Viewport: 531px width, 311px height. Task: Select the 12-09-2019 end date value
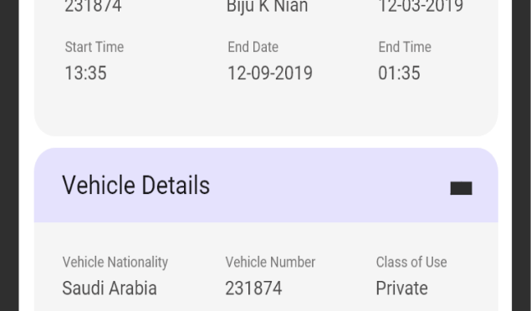click(x=270, y=73)
